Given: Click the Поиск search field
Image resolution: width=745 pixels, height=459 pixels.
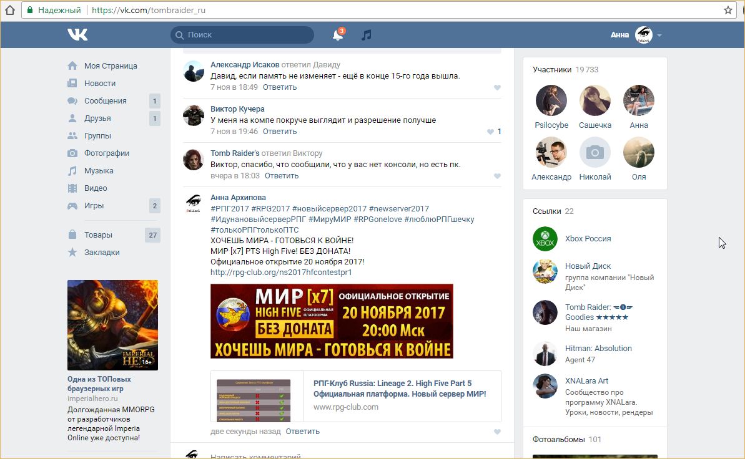Looking at the screenshot, I should [242, 35].
